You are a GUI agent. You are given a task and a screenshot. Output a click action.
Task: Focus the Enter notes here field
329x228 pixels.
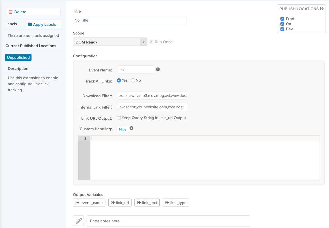click(168, 221)
